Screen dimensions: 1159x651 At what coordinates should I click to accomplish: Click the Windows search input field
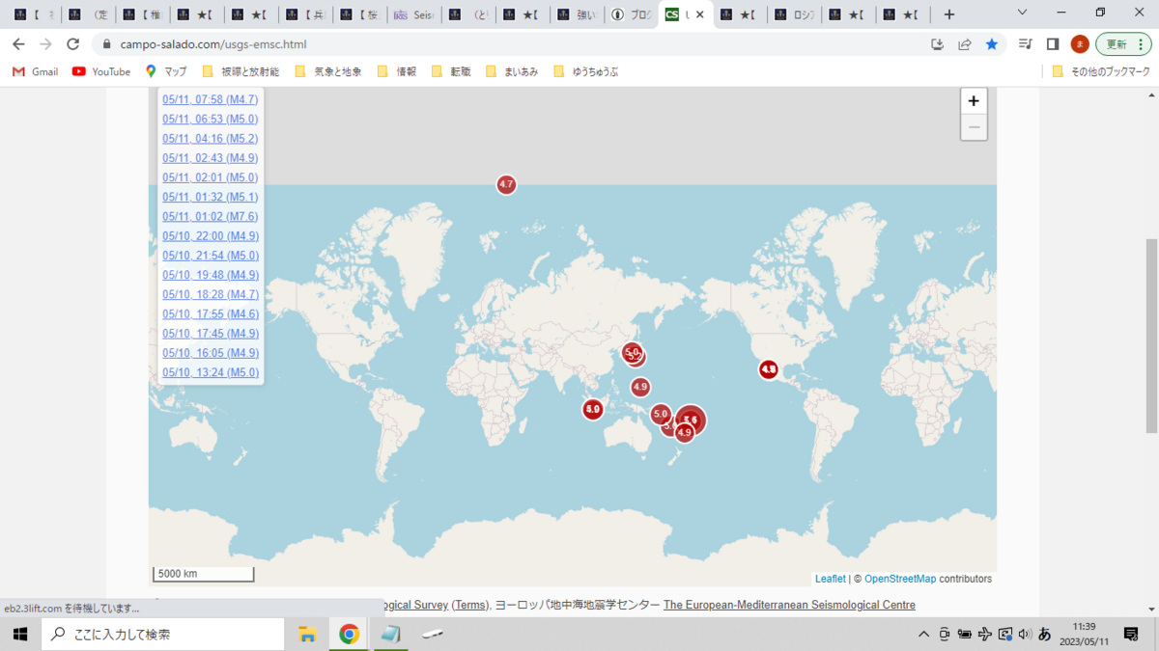tap(163, 634)
